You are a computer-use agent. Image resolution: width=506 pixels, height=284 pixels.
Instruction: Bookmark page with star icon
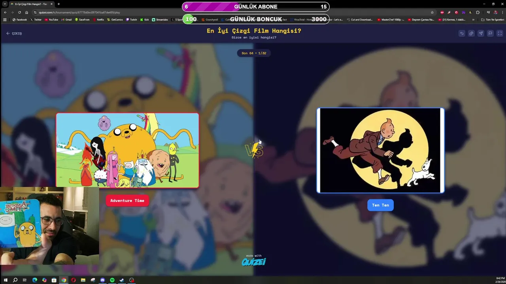(432, 12)
